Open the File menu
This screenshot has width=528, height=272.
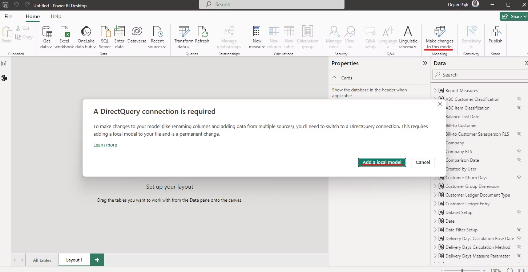tap(8, 16)
